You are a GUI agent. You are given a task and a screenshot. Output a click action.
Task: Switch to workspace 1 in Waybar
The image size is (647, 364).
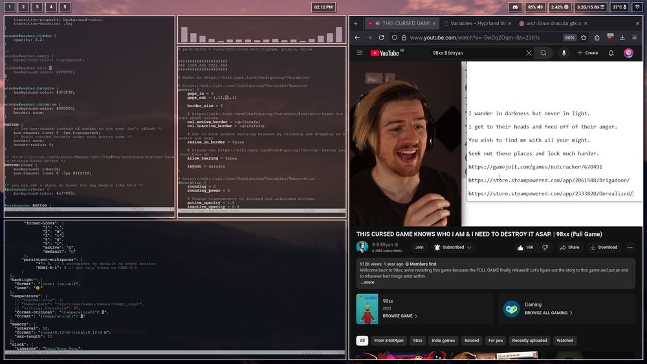[x=10, y=7]
